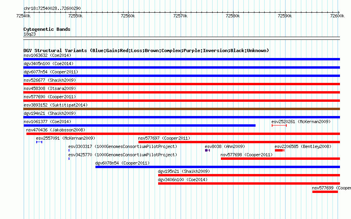Select the red bar under dgv195n21

point(249,175)
